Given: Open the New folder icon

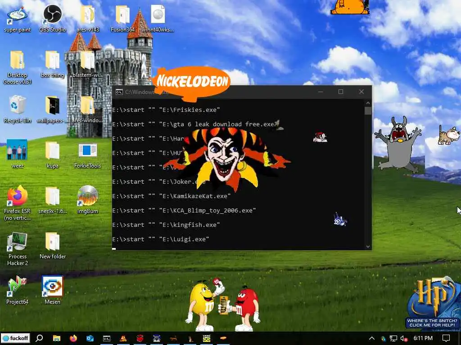Looking at the screenshot, I should pyautogui.click(x=52, y=246).
